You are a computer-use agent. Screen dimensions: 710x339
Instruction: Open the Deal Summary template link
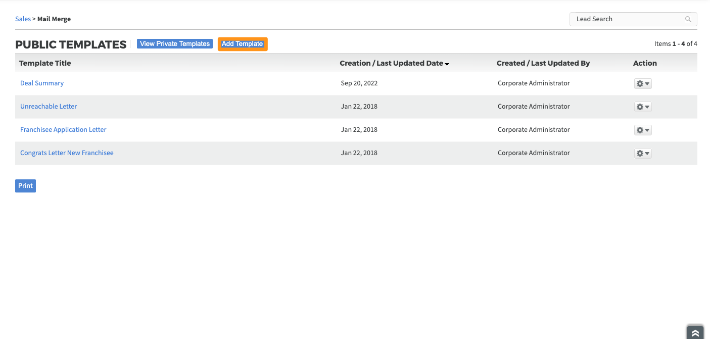click(42, 83)
